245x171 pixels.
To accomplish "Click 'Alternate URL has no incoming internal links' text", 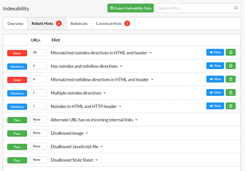I will (x=92, y=120).
